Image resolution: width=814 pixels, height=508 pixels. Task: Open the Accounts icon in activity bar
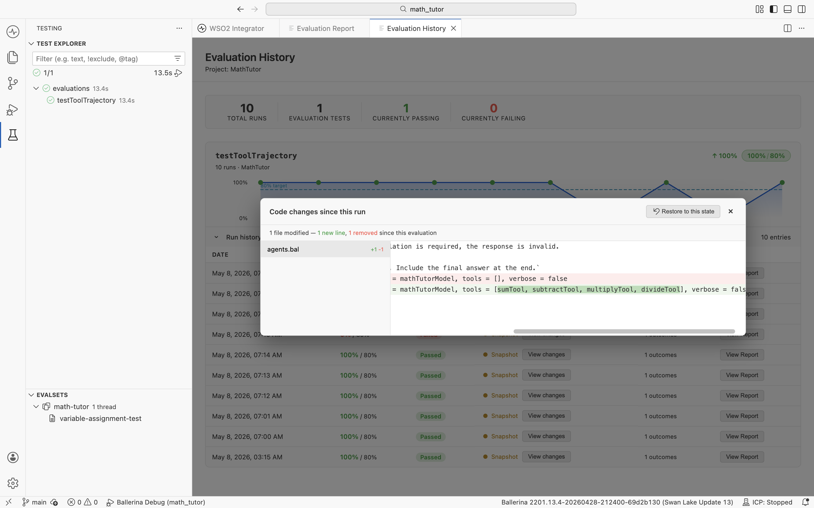[13, 457]
